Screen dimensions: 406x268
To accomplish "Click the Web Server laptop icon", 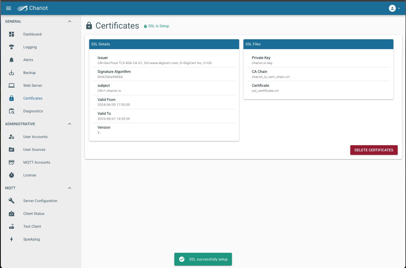I will pyautogui.click(x=12, y=85).
